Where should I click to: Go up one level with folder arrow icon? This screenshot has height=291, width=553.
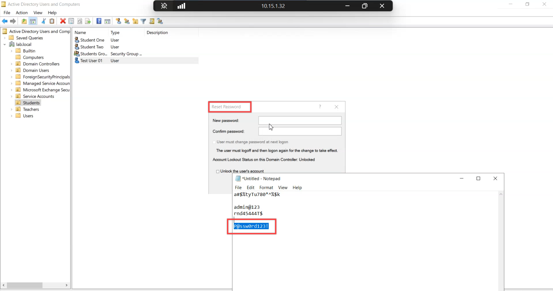point(24,21)
